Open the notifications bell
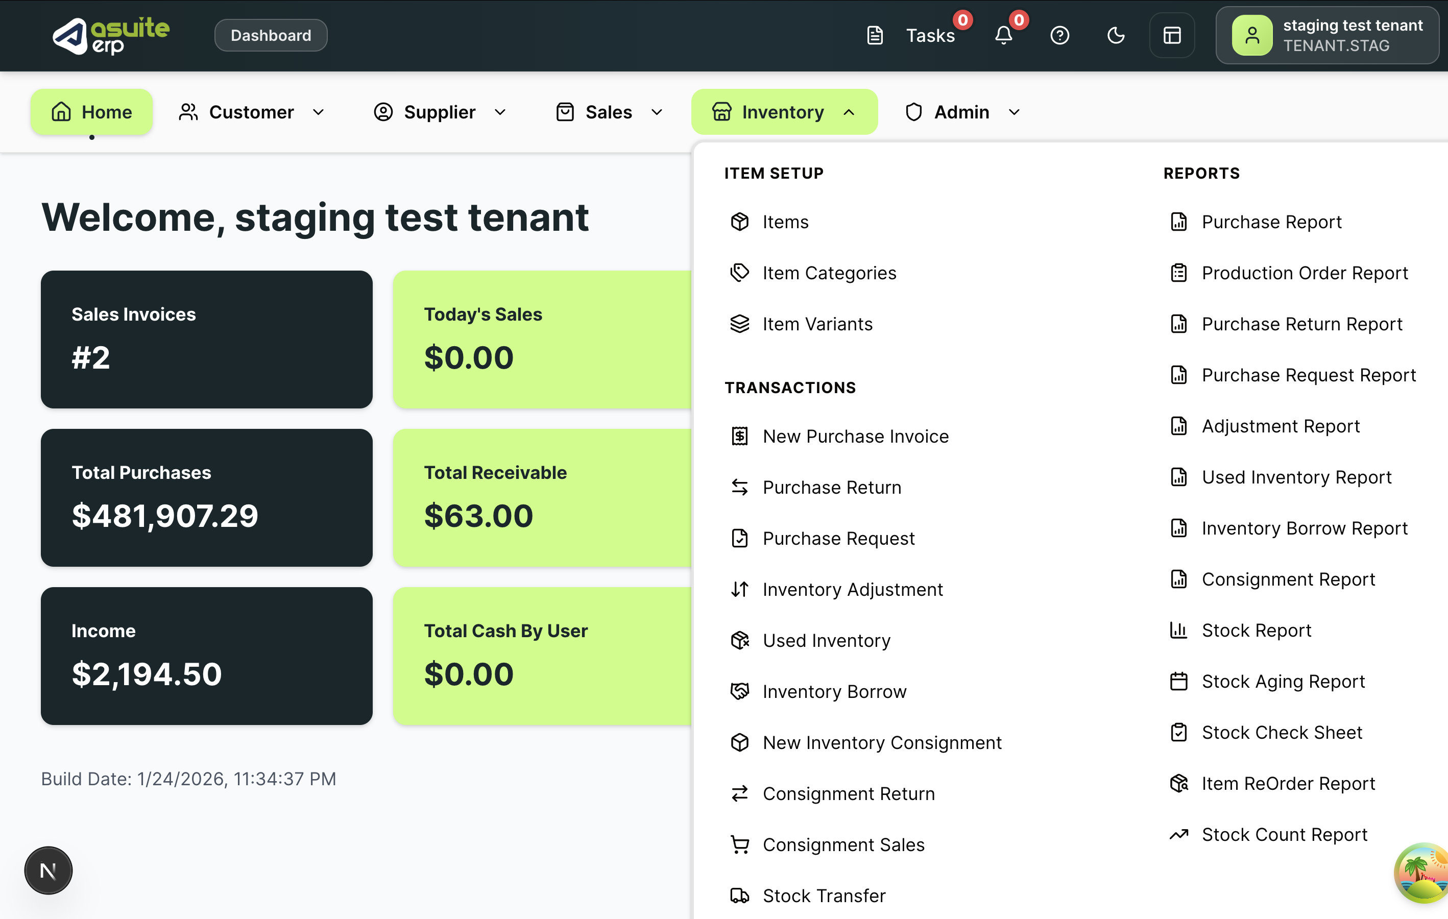 tap(1004, 36)
